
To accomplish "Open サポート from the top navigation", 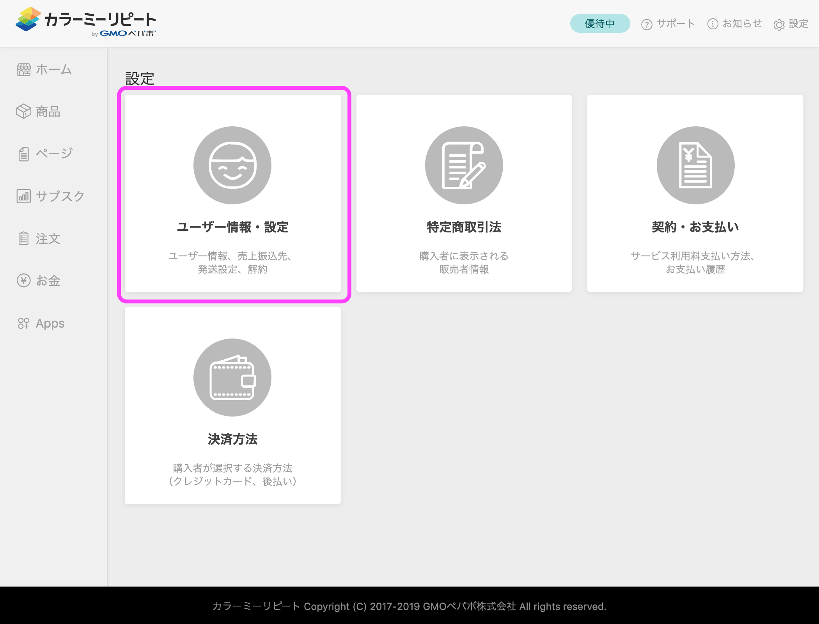I will point(668,24).
